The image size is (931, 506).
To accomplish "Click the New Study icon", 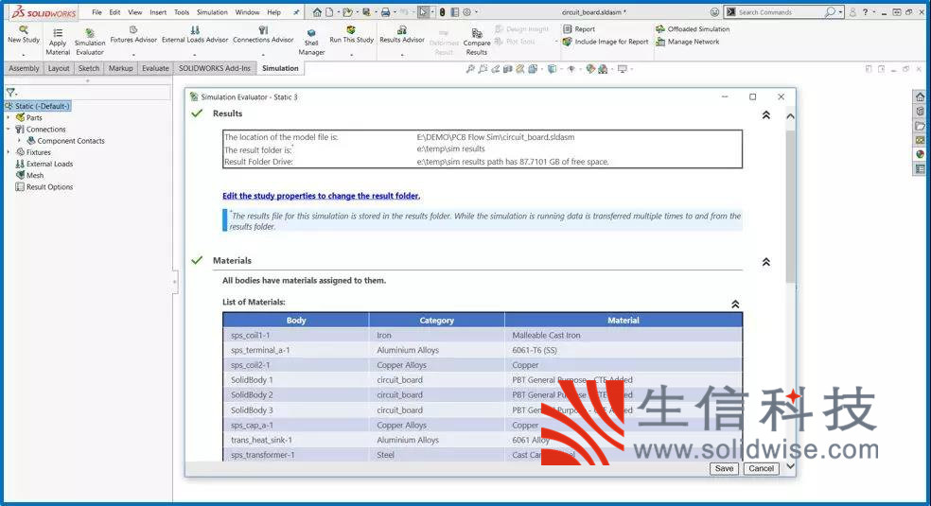I will (x=23, y=29).
